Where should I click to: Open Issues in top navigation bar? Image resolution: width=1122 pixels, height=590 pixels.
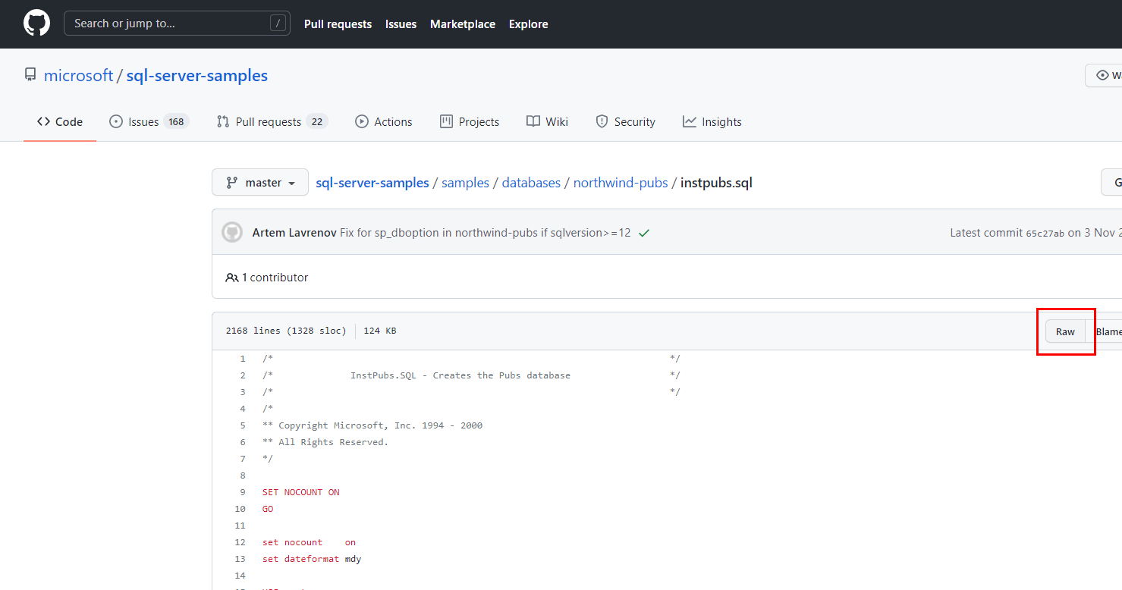(401, 24)
